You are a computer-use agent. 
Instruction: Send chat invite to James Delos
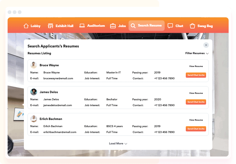tap(196, 102)
